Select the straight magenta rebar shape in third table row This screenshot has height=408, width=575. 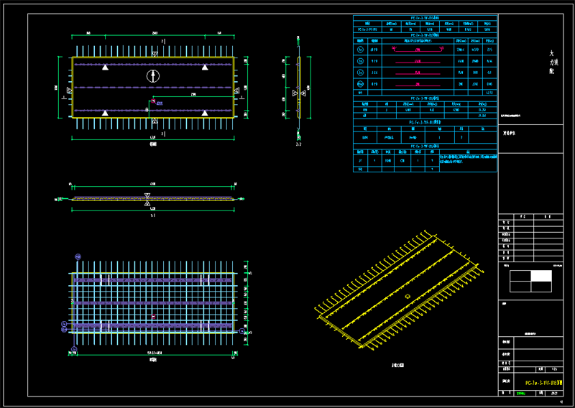[418, 74]
